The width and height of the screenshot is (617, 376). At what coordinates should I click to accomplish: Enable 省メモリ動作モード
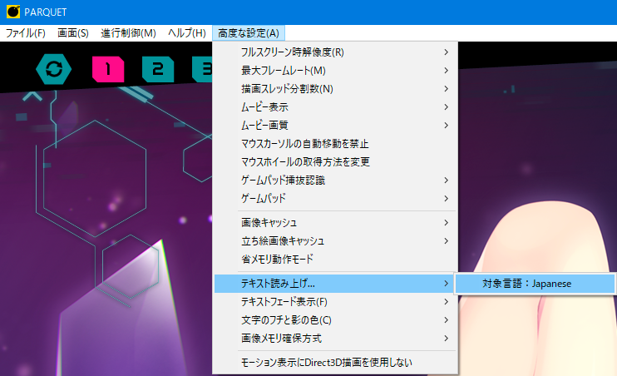tap(288, 259)
